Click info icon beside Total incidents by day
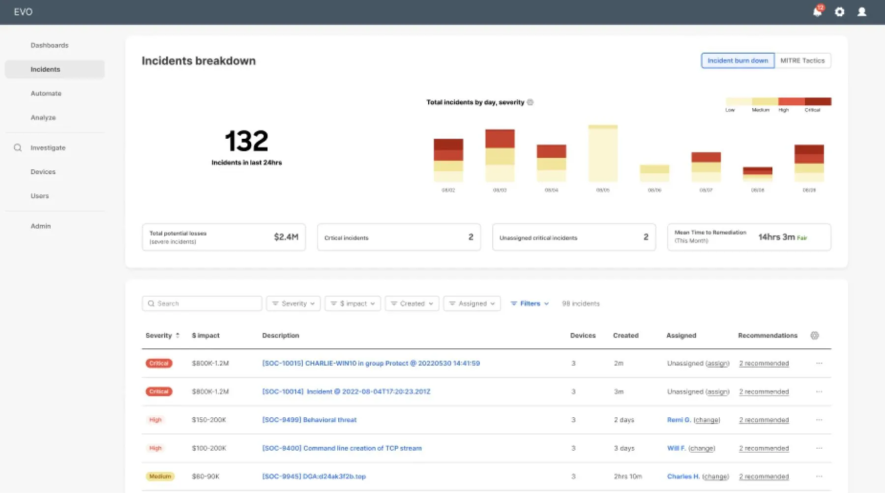This screenshot has width=885, height=493. [x=530, y=102]
